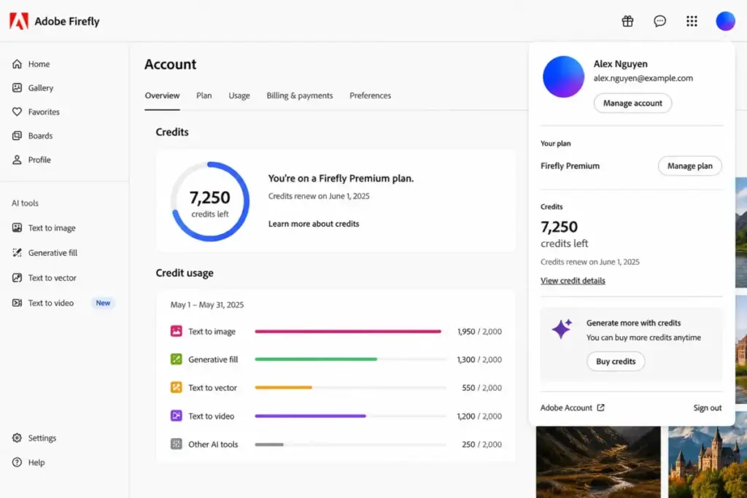This screenshot has width=747, height=498.
Task: Click the Boards sidebar icon
Action: 18,136
